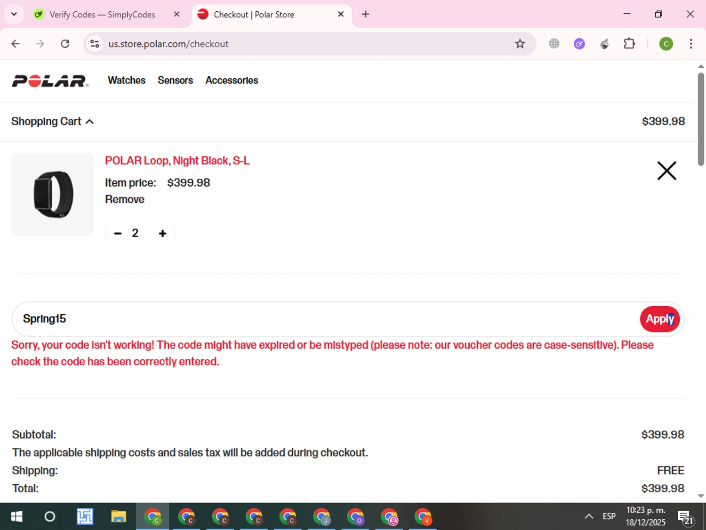The image size is (706, 530).
Task: Bookmark this page with the star
Action: tap(520, 44)
